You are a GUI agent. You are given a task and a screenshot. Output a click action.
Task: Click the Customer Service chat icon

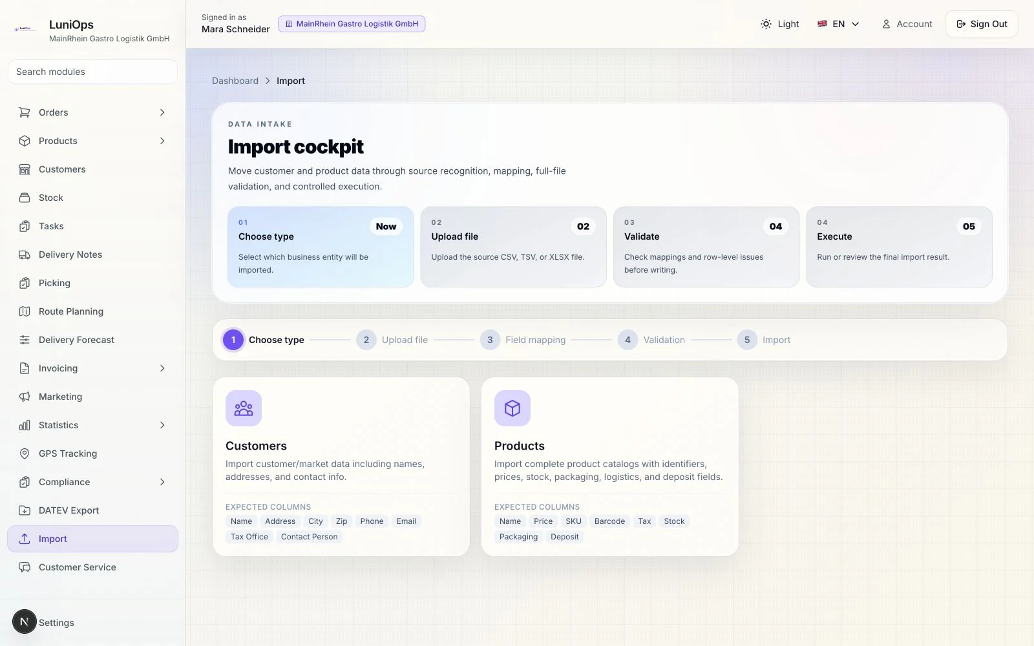[25, 567]
